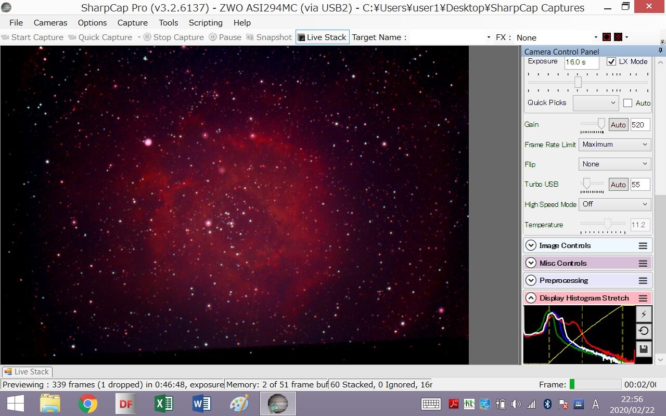Click the Gain value field 520
The width and height of the screenshot is (666, 416).
tap(640, 125)
